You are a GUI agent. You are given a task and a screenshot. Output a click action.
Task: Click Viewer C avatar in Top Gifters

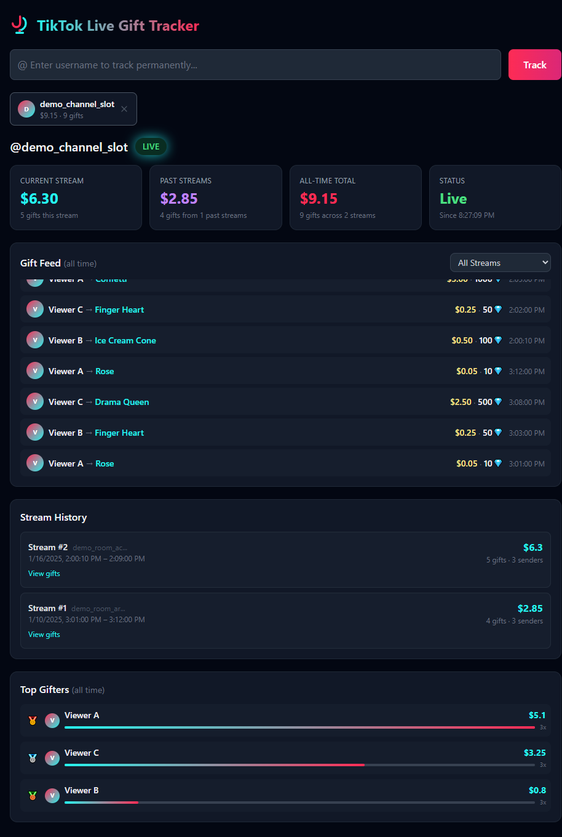(52, 758)
